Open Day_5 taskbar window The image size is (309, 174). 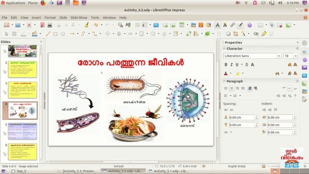(x=19, y=171)
